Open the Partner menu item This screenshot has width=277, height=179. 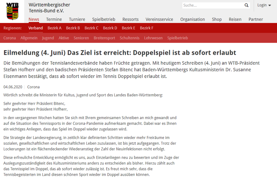pos(256,19)
